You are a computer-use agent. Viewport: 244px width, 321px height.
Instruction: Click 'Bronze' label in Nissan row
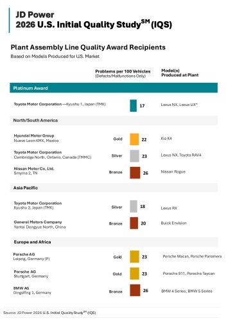coord(116,172)
